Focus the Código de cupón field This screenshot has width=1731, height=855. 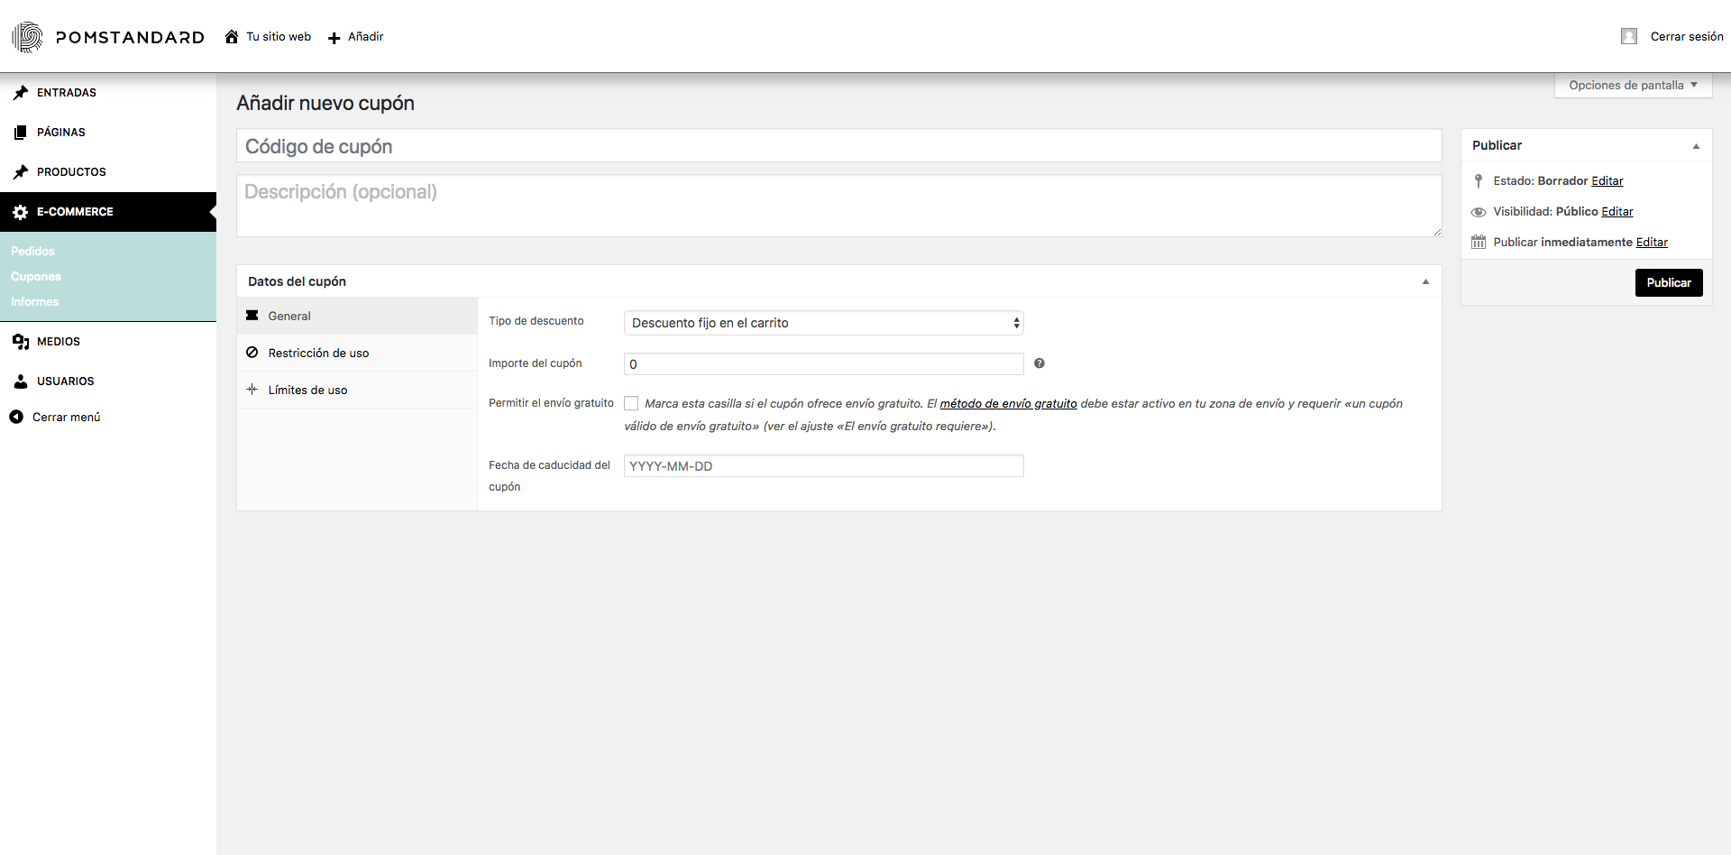point(838,146)
